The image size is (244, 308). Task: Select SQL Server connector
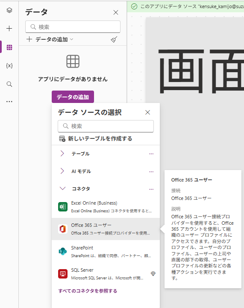tap(106, 274)
